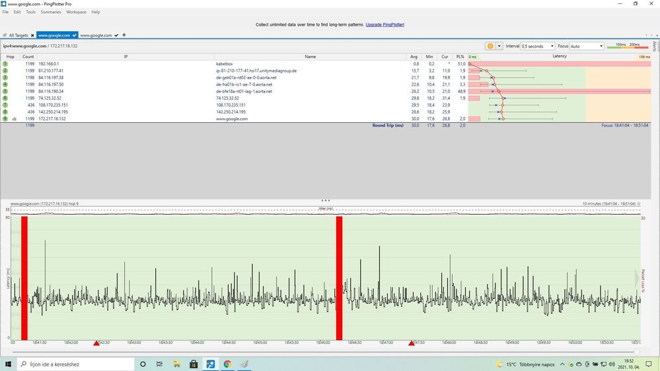
Task: Sort by the Hop column header
Action: click(x=10, y=56)
